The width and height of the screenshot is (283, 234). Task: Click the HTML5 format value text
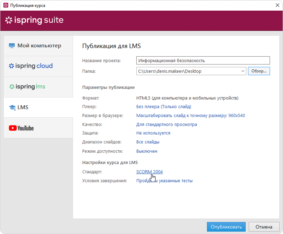(187, 98)
